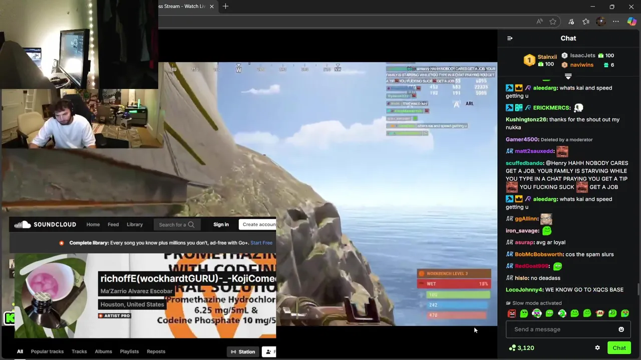This screenshot has width=641, height=360.
Task: Open the Copilot sidebar icon
Action: click(631, 21)
